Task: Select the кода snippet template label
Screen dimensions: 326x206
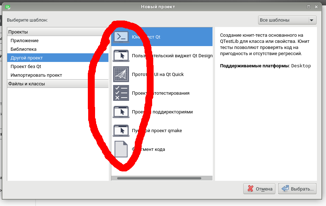Action: coord(148,149)
